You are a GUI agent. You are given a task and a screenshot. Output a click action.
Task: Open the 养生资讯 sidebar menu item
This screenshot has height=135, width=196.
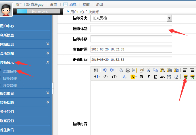pyautogui.click(x=7, y=130)
